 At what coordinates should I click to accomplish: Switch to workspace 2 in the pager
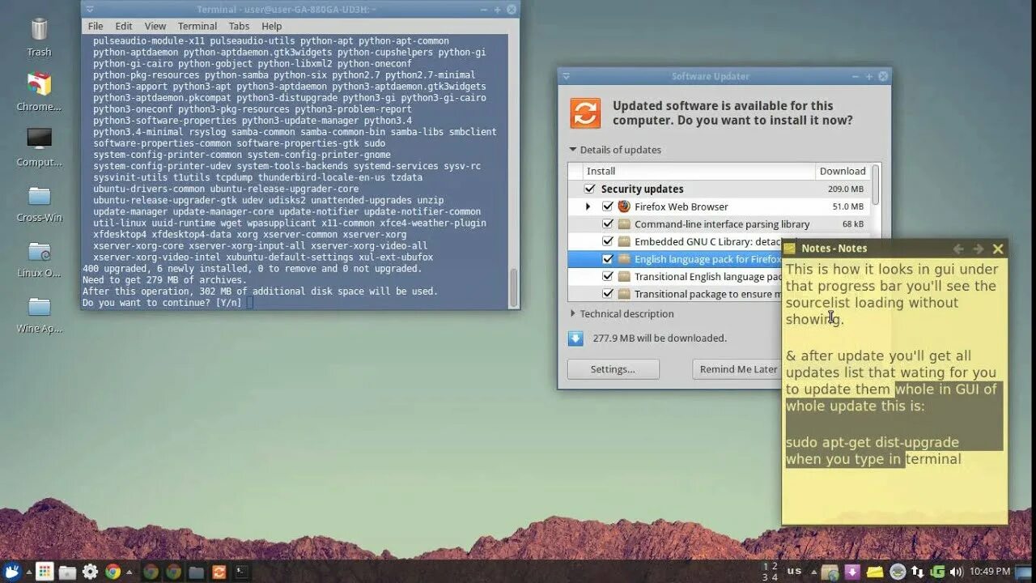tap(775, 567)
